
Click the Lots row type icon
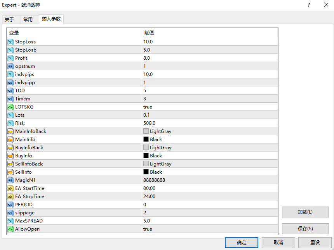(x=10, y=115)
